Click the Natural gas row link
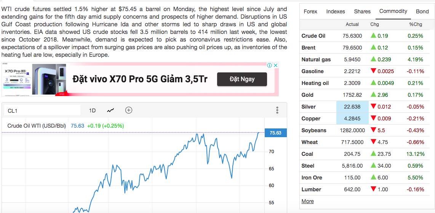The image size is (435, 213). [x=316, y=59]
